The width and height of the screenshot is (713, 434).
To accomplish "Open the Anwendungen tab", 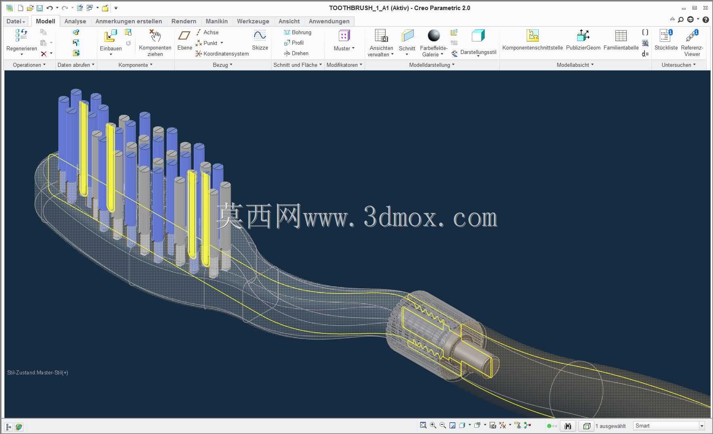I will [329, 21].
